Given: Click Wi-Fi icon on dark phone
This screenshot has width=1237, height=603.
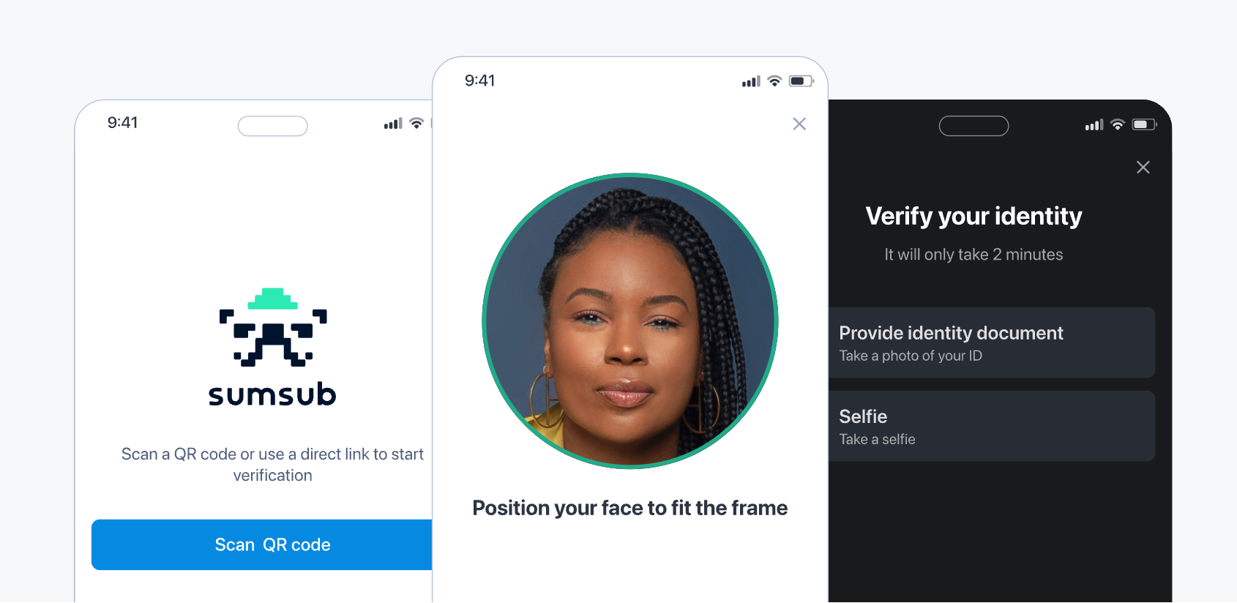Looking at the screenshot, I should tap(1117, 124).
